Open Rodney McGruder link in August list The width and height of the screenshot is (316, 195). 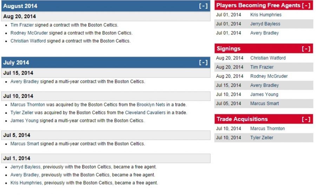pyautogui.click(x=29, y=33)
